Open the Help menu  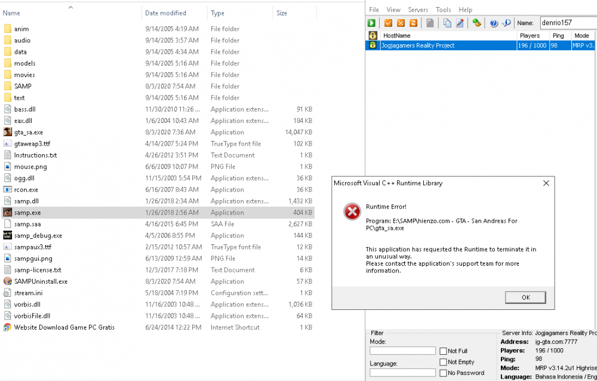click(x=465, y=10)
